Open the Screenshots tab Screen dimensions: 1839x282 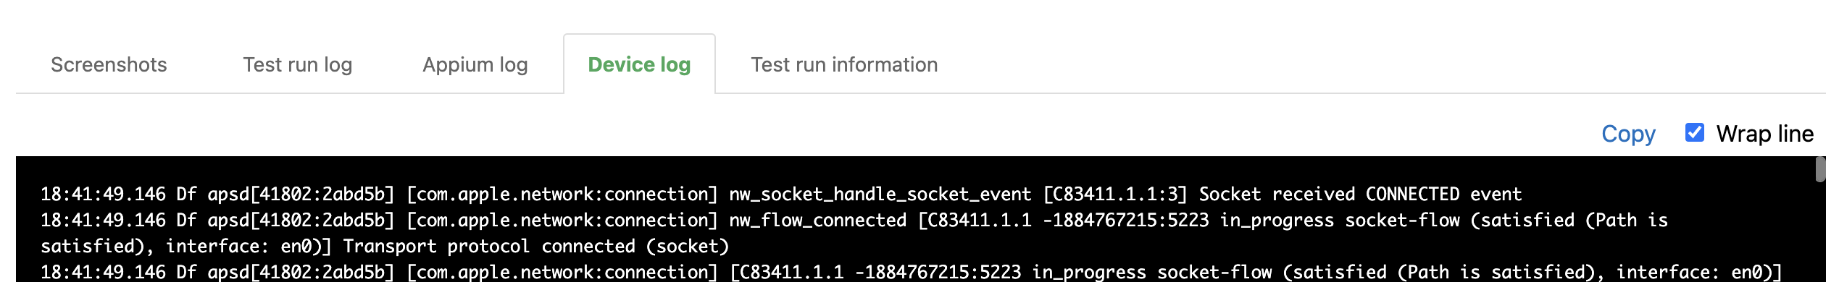(109, 64)
